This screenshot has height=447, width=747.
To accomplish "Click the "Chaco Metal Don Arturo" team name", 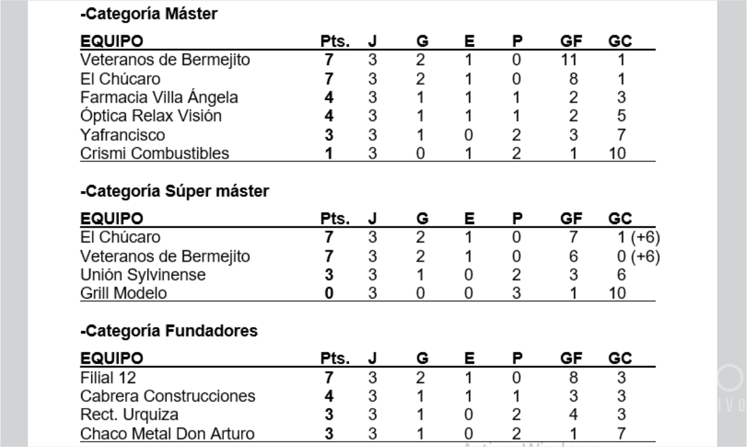I will tap(168, 435).
